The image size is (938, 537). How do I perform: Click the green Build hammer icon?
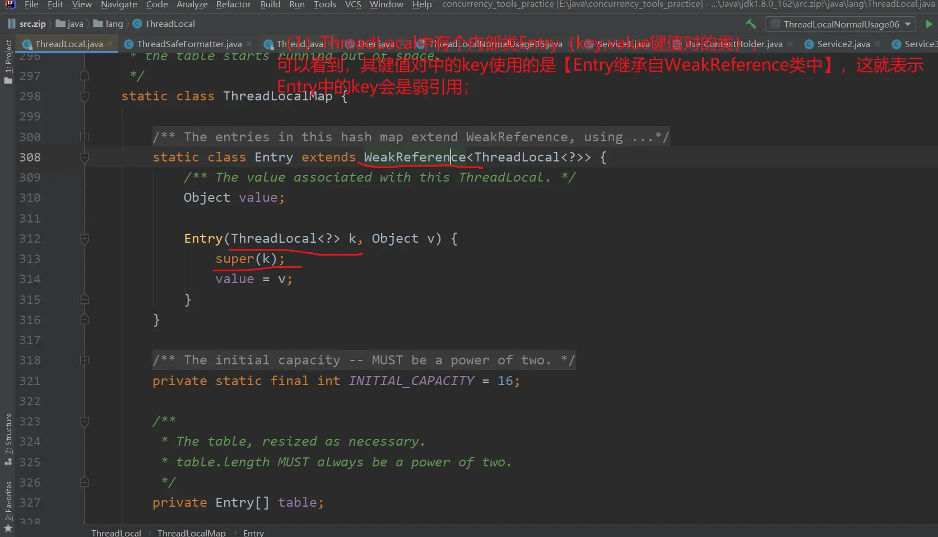click(751, 24)
